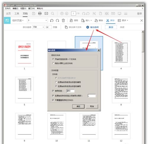The width and height of the screenshot is (148, 144).
Task: Click the Search magnifier icon
Action: (53, 14)
